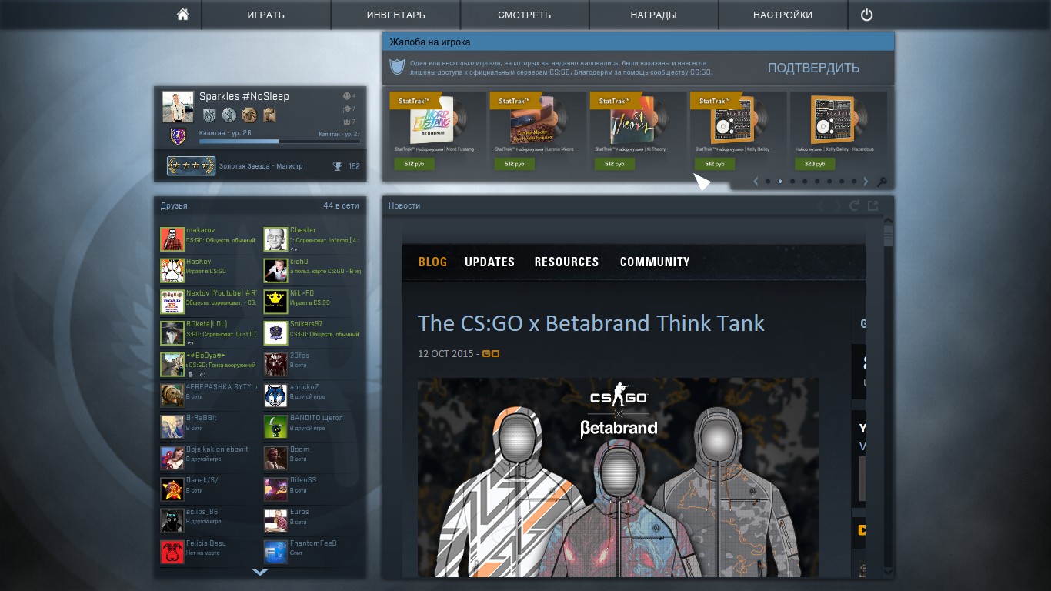Open the ИНВЕНТАРЬ menu

[x=396, y=15]
